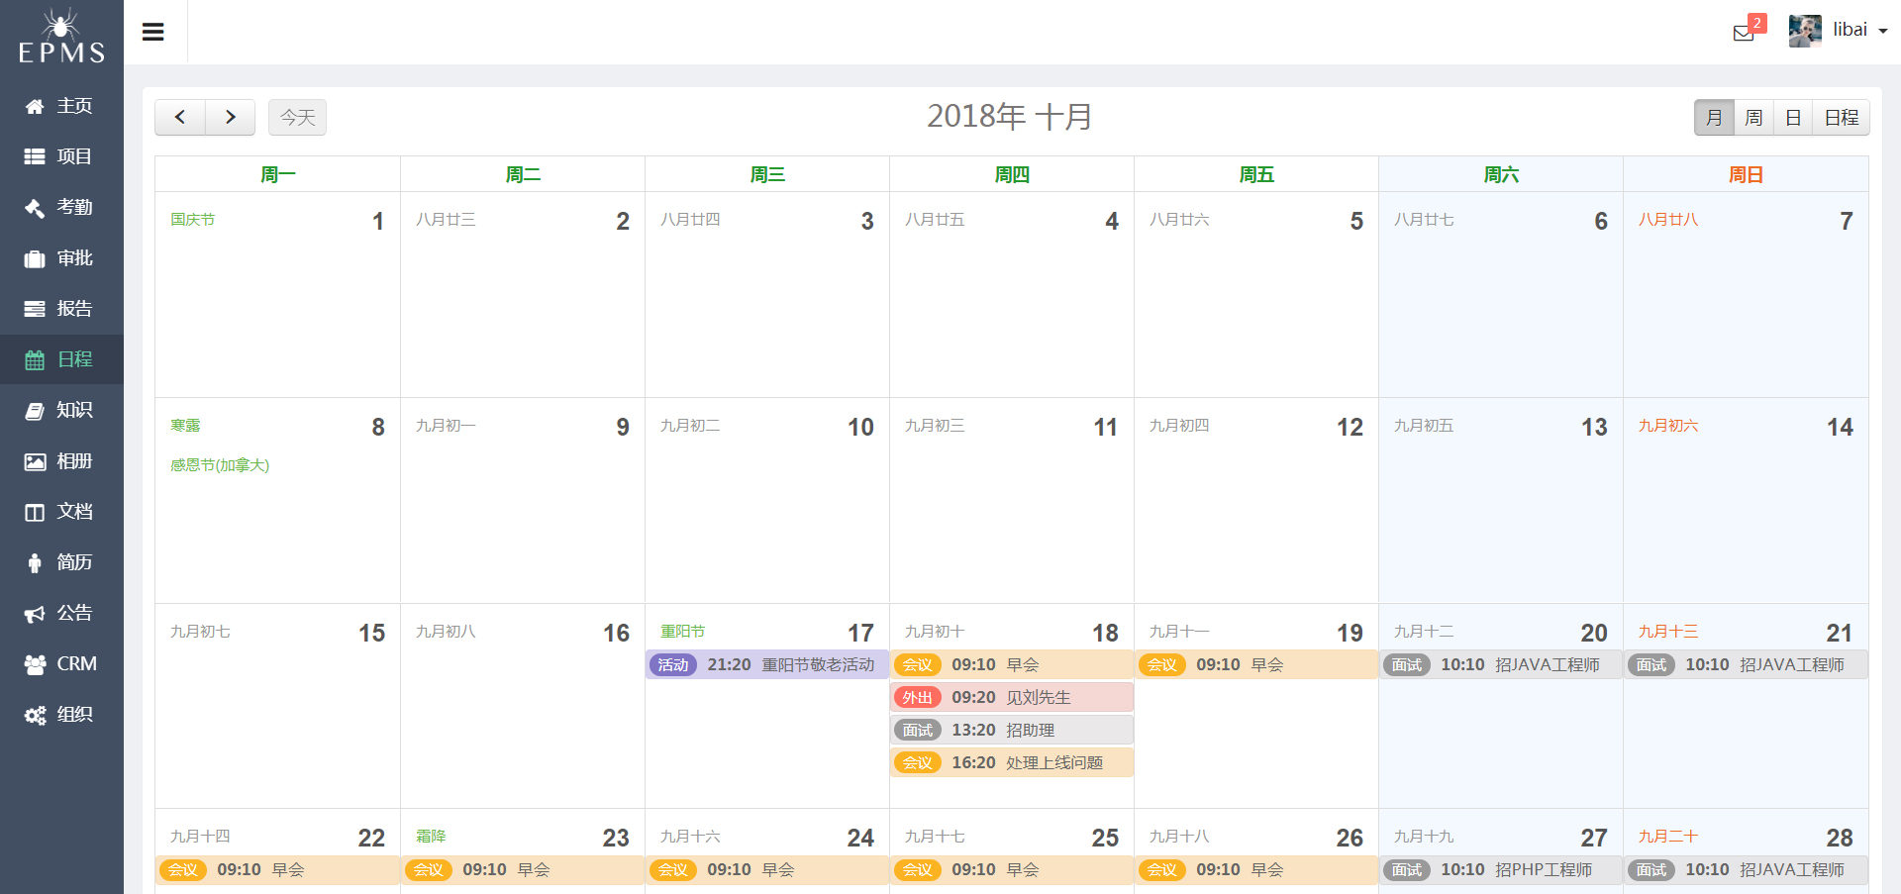Open the 招JAVA工程师 interview on the 20th
The height and width of the screenshot is (894, 1901).
click(1500, 664)
